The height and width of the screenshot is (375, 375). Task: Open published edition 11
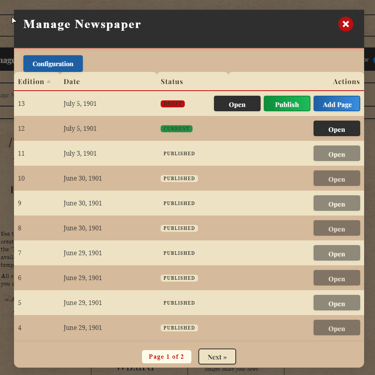click(337, 153)
